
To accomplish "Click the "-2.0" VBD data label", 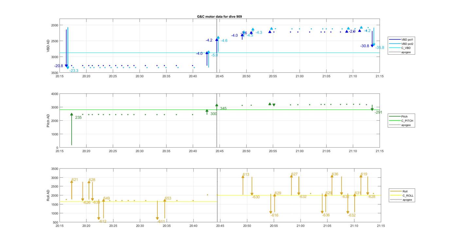I will [x=352, y=32].
